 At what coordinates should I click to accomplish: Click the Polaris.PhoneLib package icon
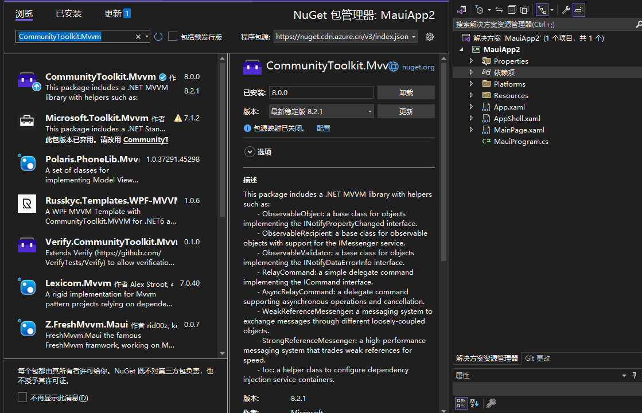click(x=27, y=162)
